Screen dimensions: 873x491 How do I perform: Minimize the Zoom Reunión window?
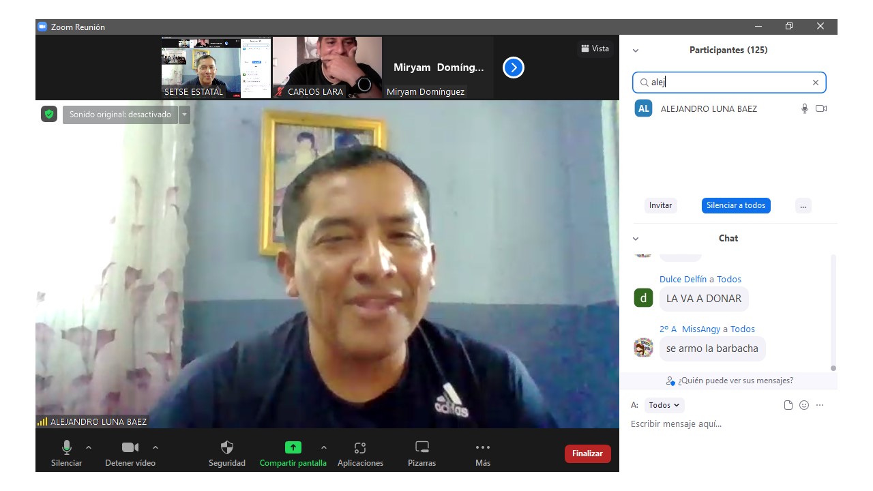(x=758, y=27)
